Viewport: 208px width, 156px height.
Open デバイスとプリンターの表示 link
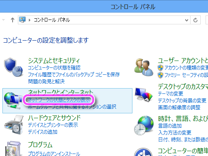tap(53, 125)
